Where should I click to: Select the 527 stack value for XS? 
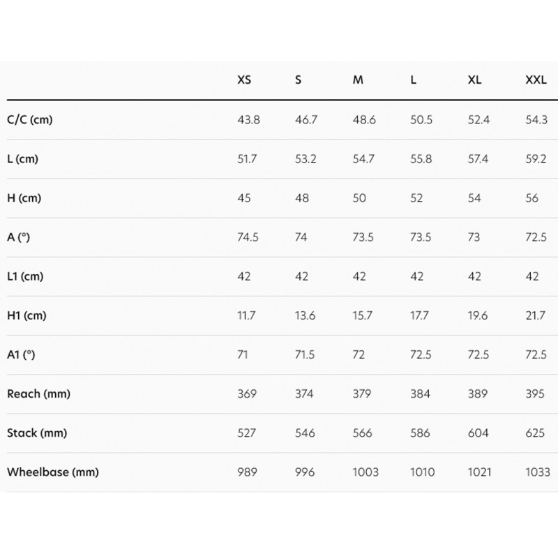click(x=248, y=433)
